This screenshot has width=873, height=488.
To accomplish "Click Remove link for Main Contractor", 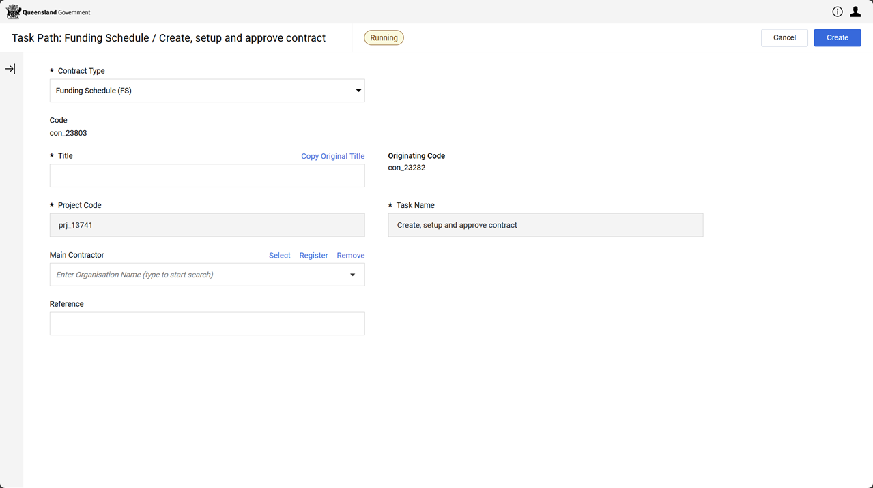I will click(350, 255).
